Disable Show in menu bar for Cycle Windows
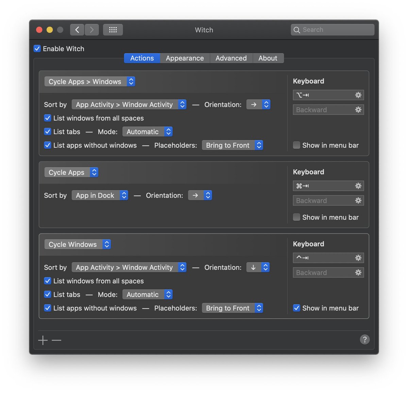Viewport: 408px width, 393px height. click(296, 308)
